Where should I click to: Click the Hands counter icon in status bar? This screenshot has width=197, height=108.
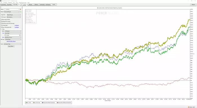189,107
